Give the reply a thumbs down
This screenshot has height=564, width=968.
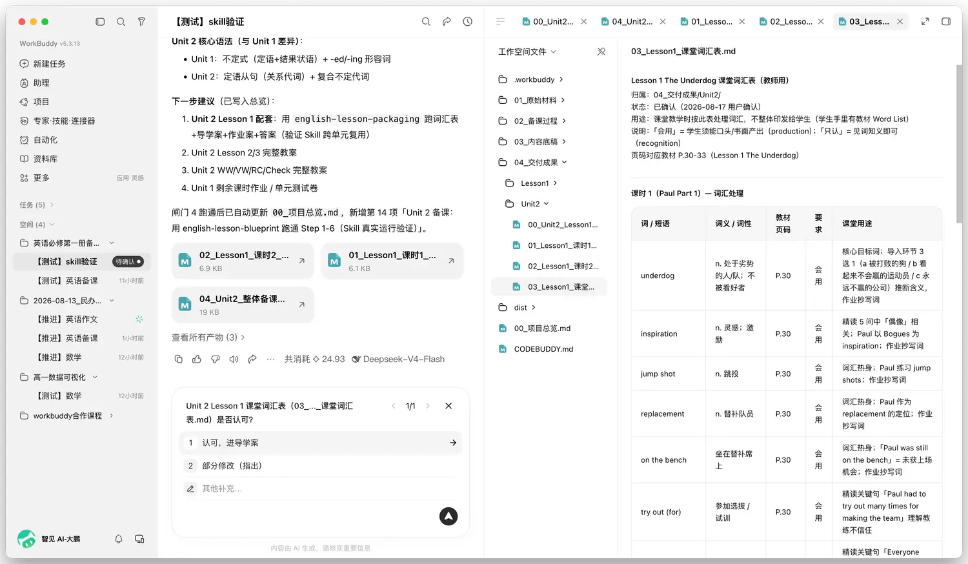(x=216, y=359)
